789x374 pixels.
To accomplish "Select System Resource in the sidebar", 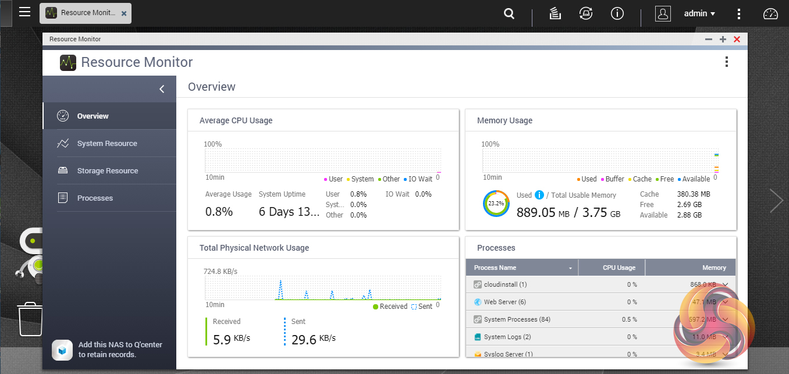I will (107, 144).
